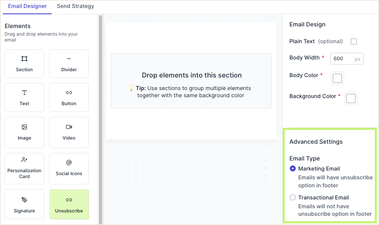
Task: Click the Image element icon
Action: [24, 127]
